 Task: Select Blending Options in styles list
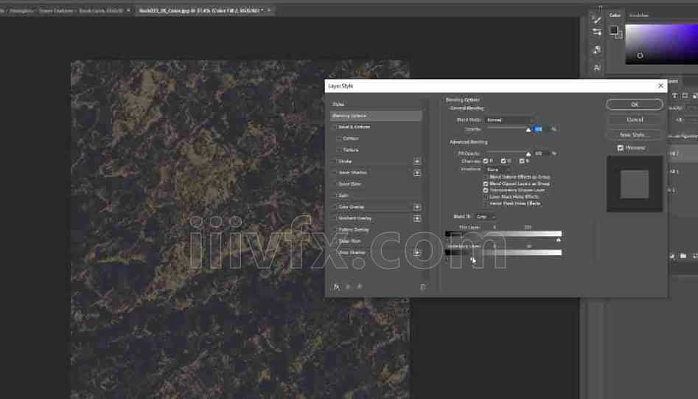376,116
